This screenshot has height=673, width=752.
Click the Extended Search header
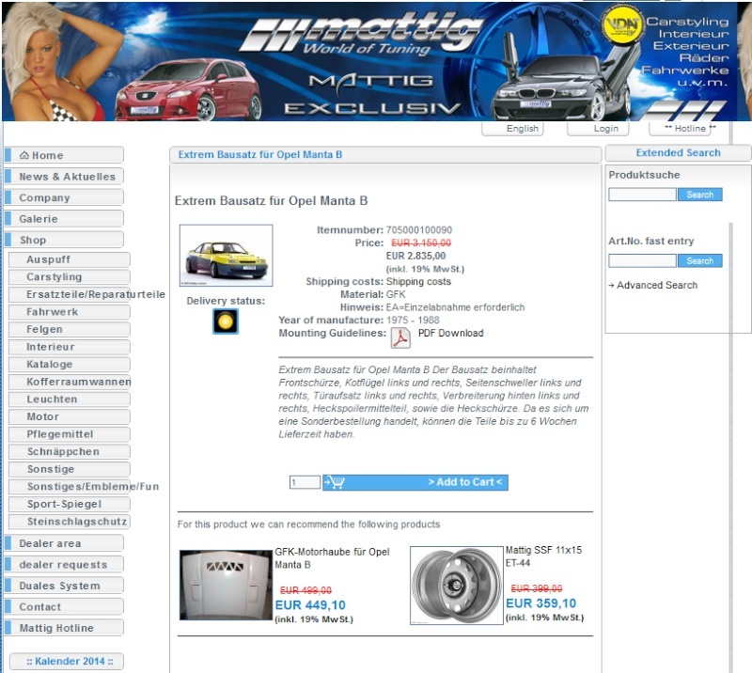[x=678, y=152]
